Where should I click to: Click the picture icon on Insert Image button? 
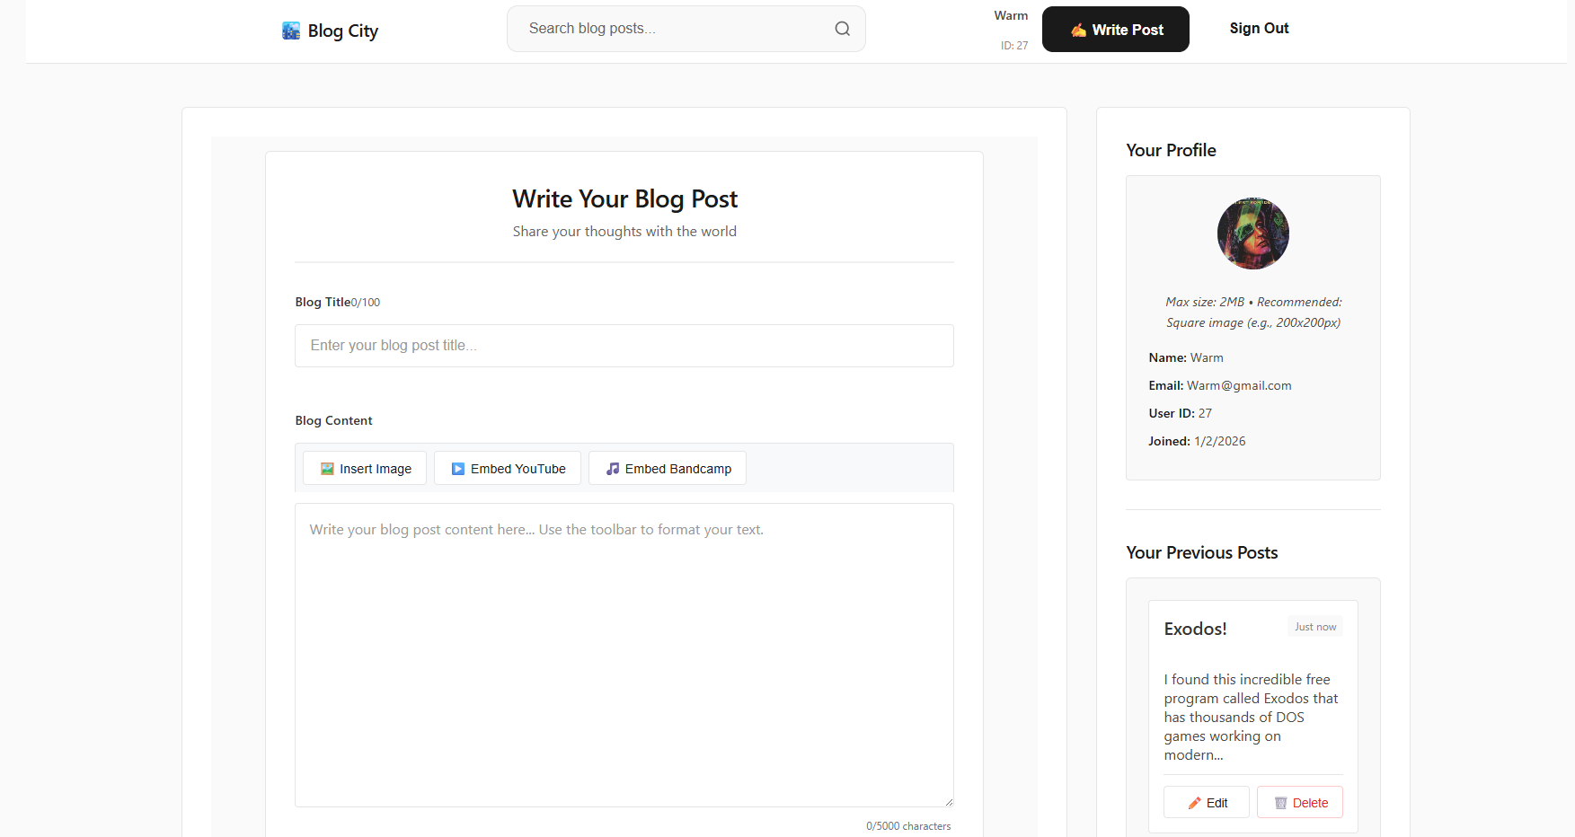(327, 468)
